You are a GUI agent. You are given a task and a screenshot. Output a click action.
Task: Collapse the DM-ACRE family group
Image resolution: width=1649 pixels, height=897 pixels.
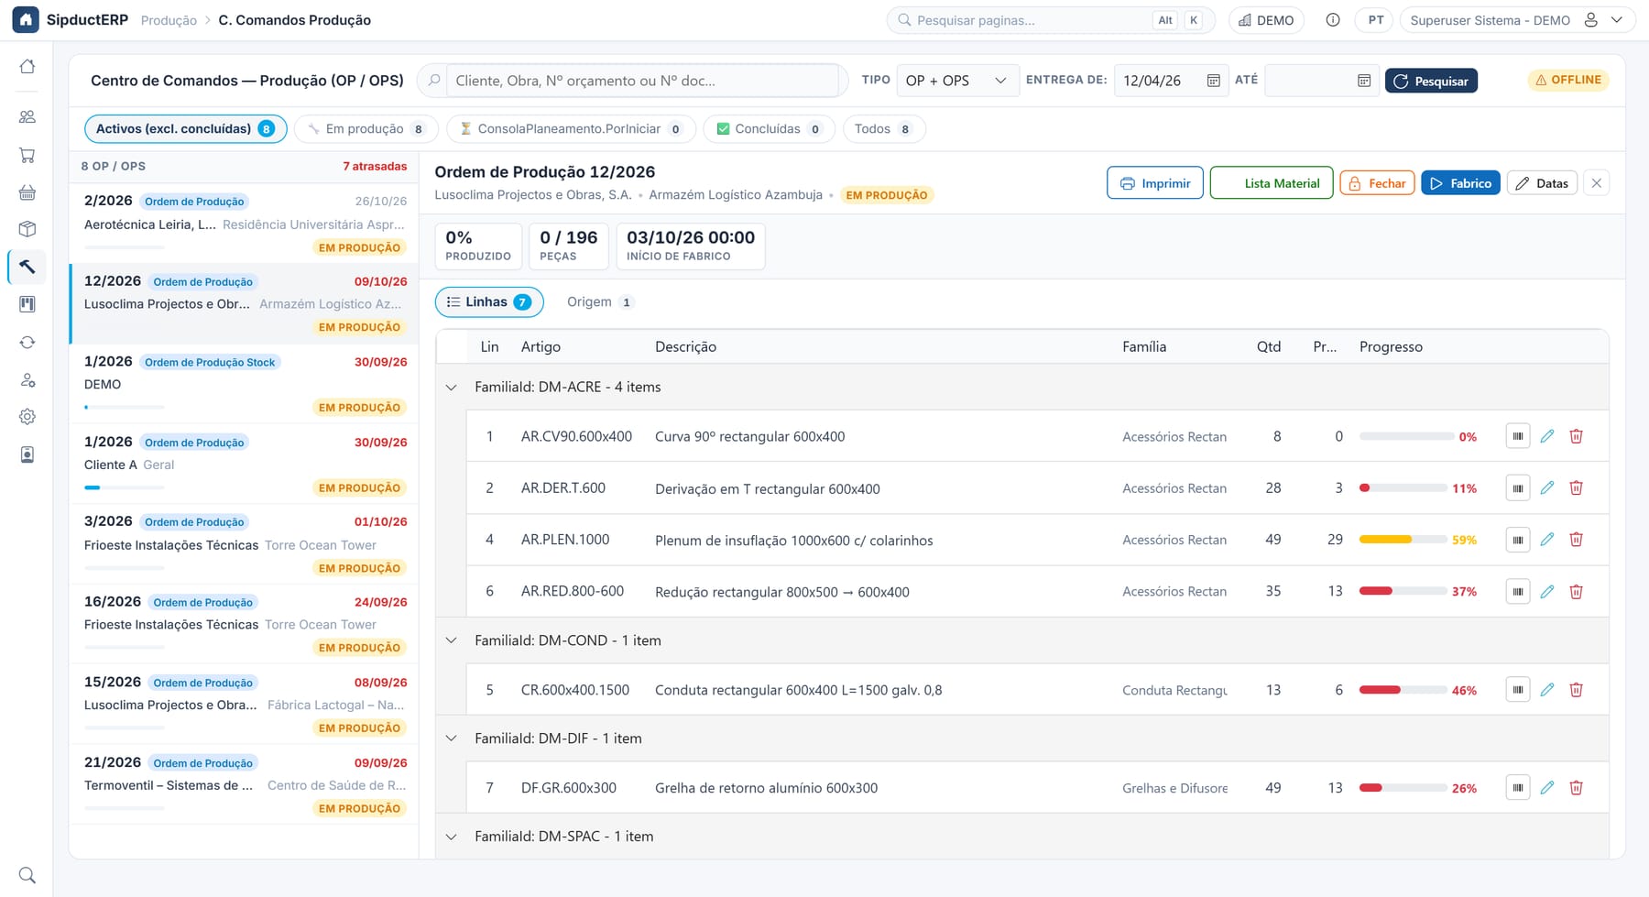451,388
